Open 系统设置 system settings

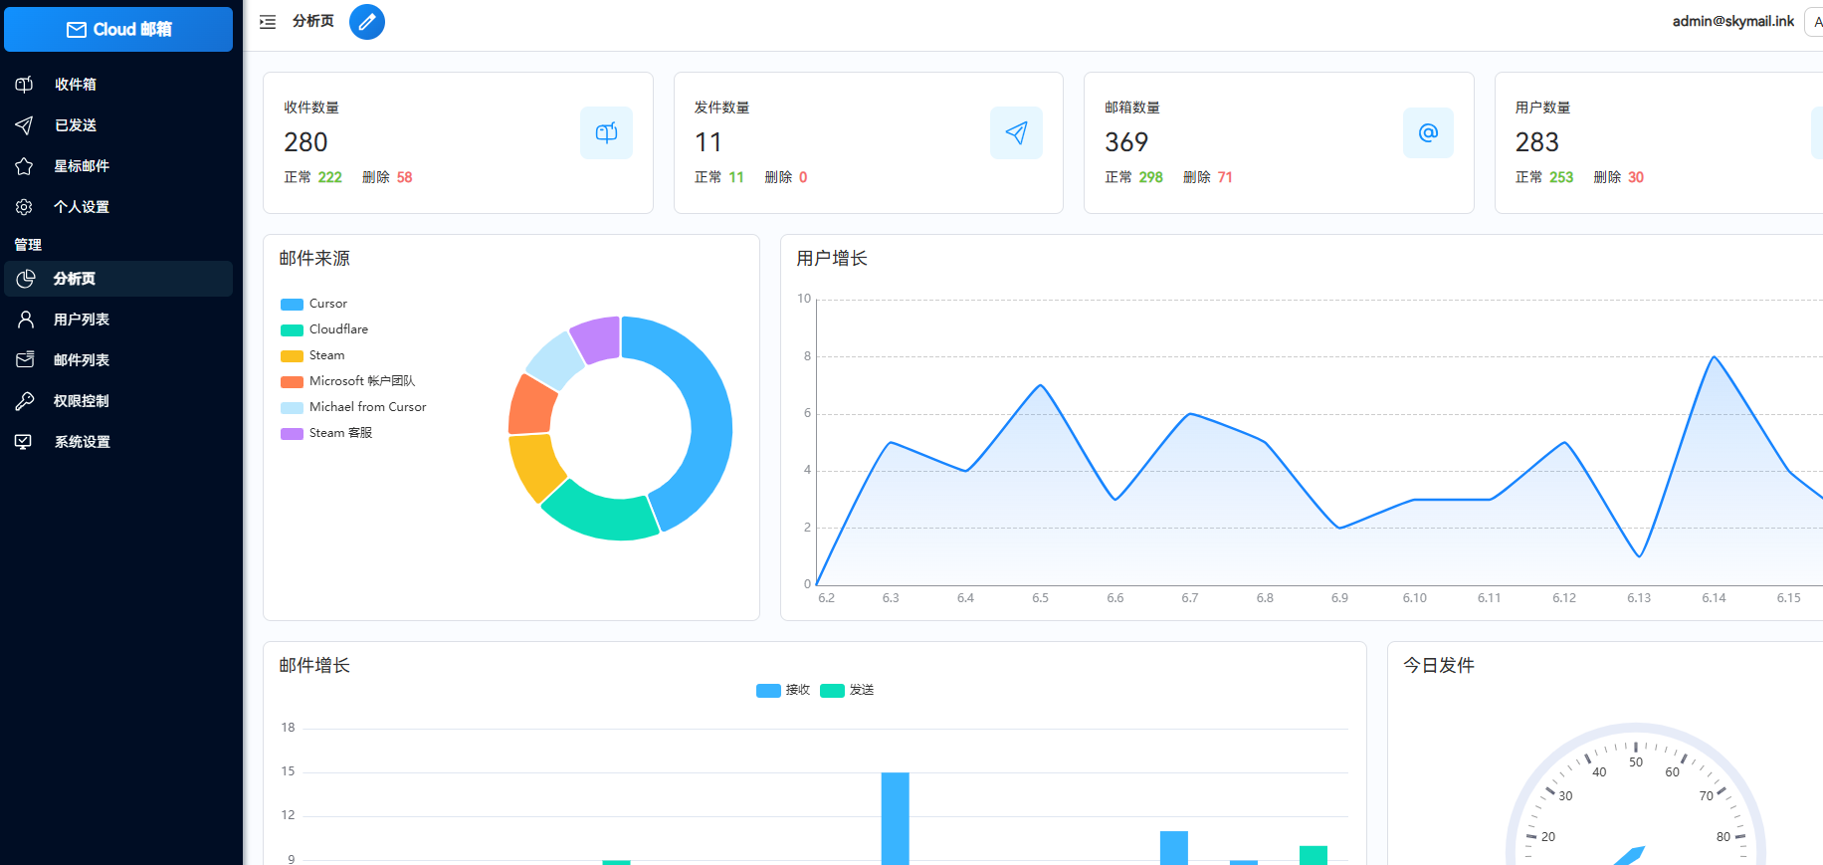[82, 442]
